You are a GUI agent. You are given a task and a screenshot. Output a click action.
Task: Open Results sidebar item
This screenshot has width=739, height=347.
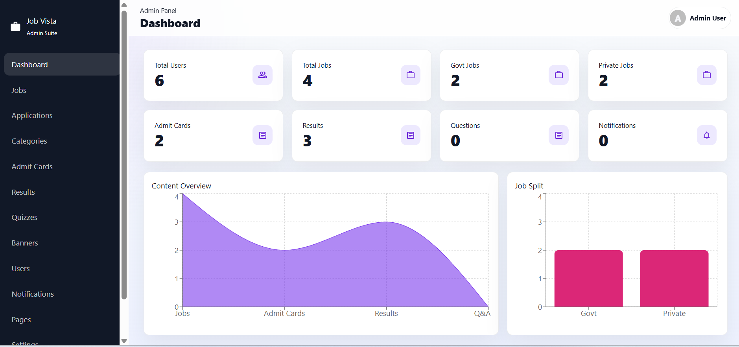coord(62,192)
